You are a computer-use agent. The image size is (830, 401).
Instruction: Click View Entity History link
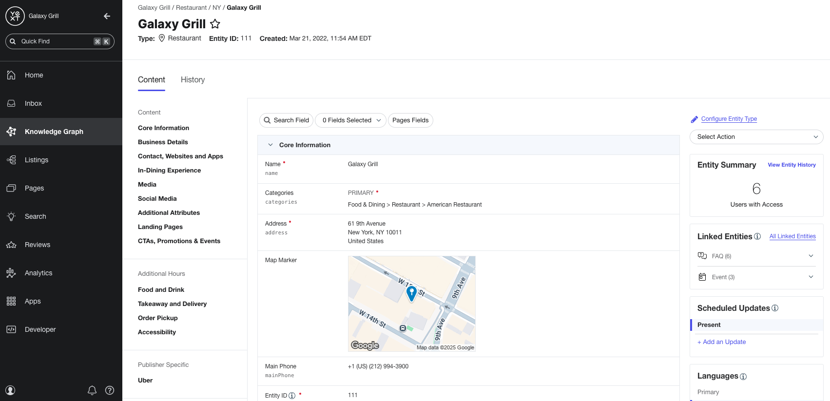pos(791,165)
